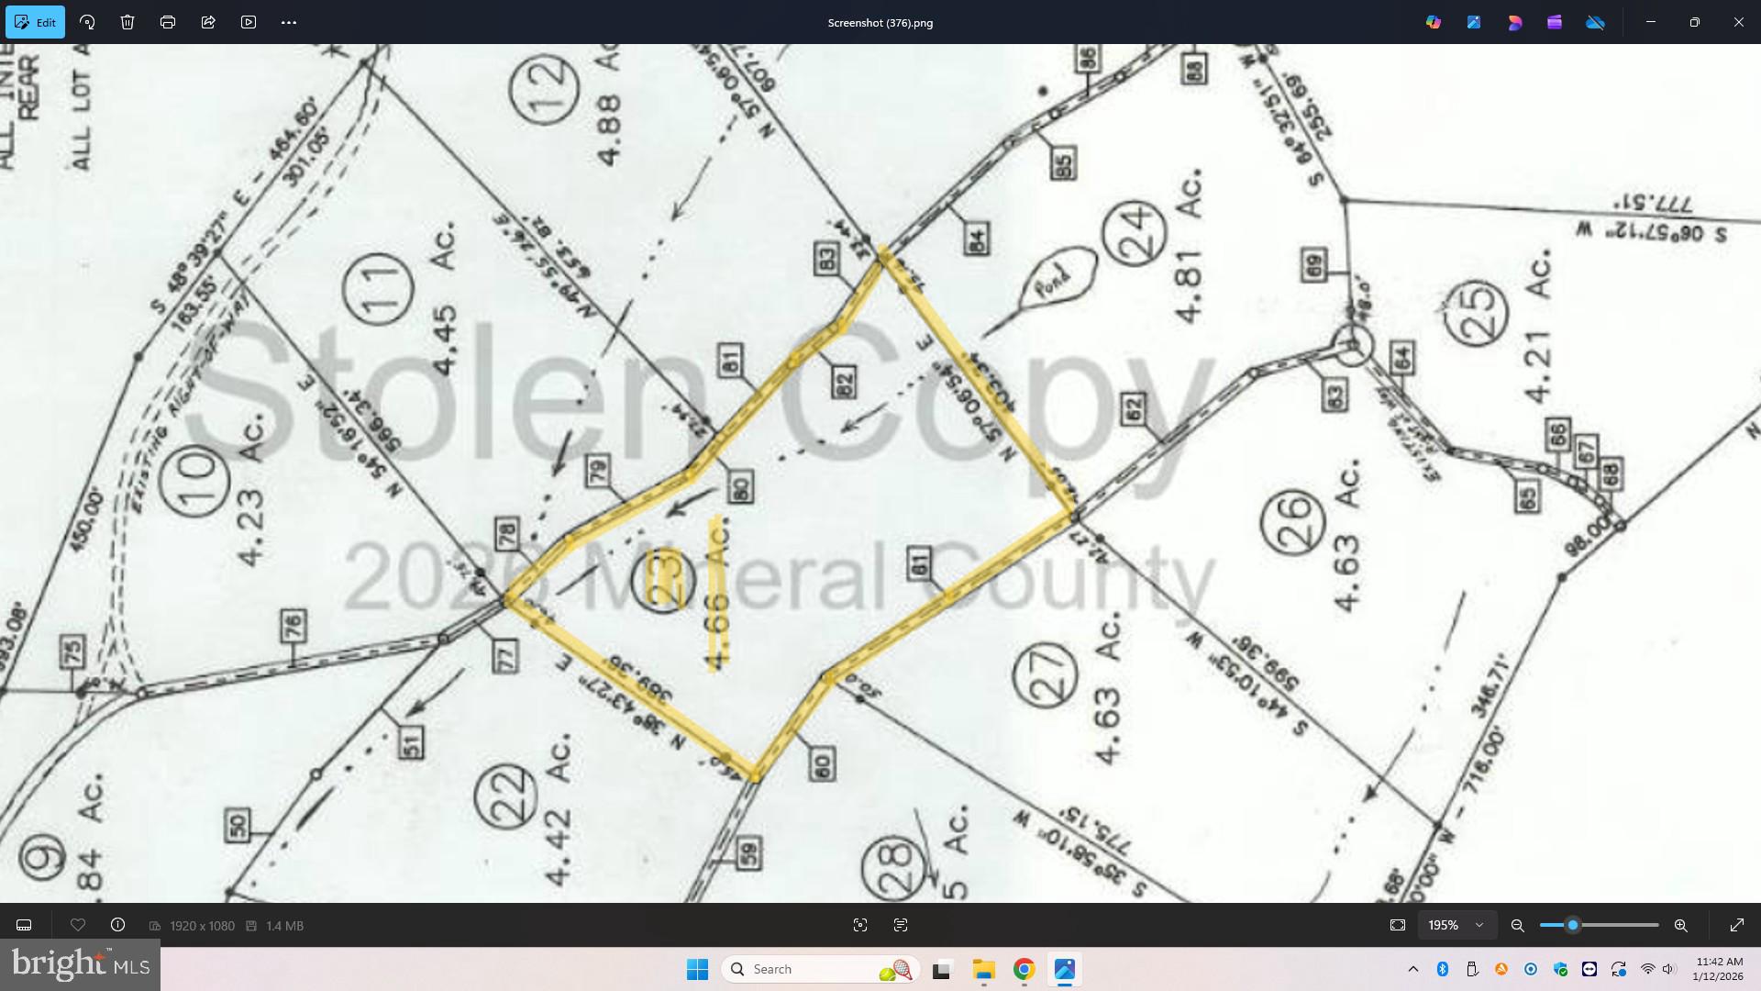The width and height of the screenshot is (1761, 991).
Task: Open the See more options menu
Action: coord(289,21)
